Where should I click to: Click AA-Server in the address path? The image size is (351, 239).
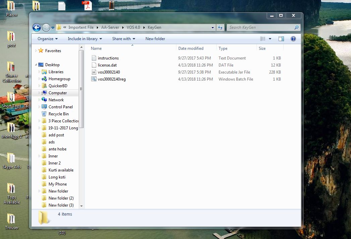pyautogui.click(x=110, y=27)
